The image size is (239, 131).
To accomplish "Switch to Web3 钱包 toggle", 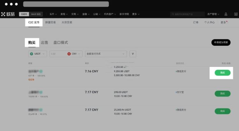I will (x=35, y=14).
